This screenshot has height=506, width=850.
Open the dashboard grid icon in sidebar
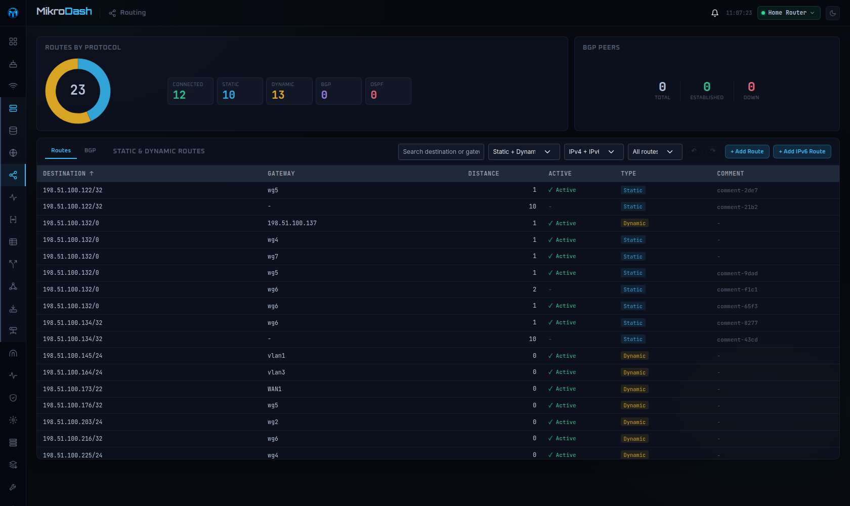(x=13, y=41)
